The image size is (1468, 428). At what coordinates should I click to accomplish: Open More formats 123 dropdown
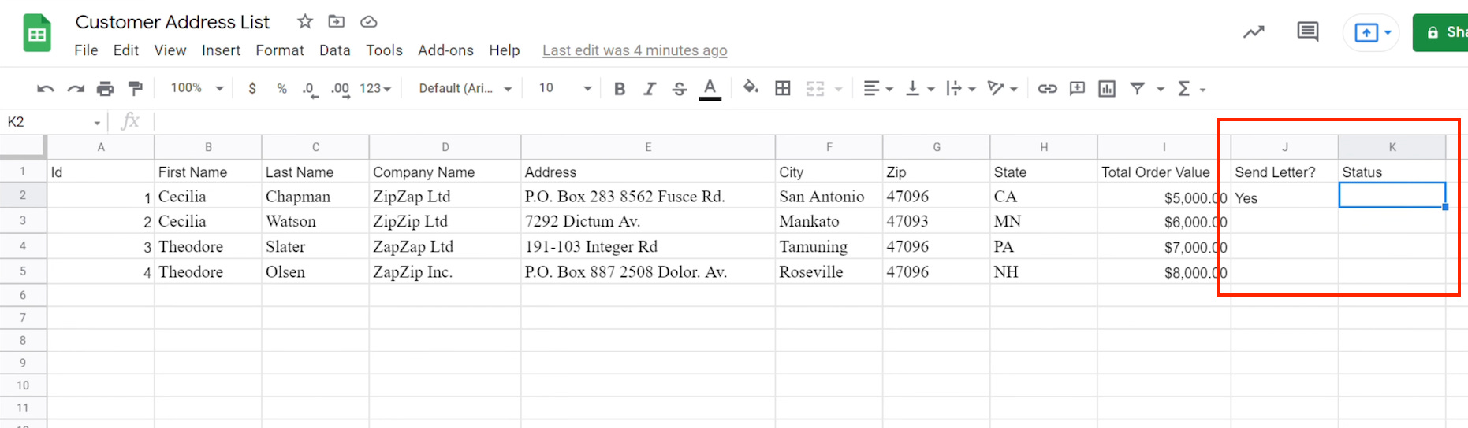tap(375, 89)
